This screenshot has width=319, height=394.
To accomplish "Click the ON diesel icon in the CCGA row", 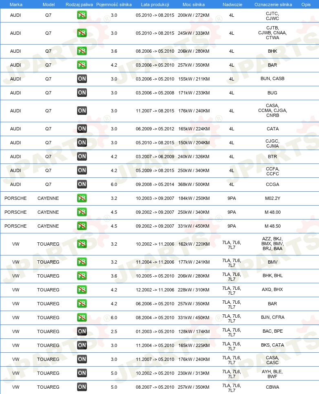I will coord(82,184).
